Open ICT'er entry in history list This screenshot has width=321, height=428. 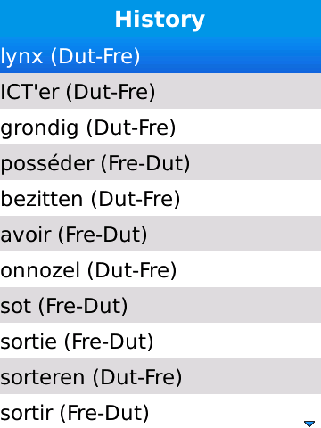coord(160,91)
